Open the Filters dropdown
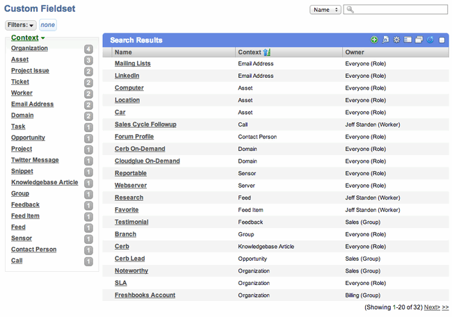This screenshot has width=452, height=317. 20,25
